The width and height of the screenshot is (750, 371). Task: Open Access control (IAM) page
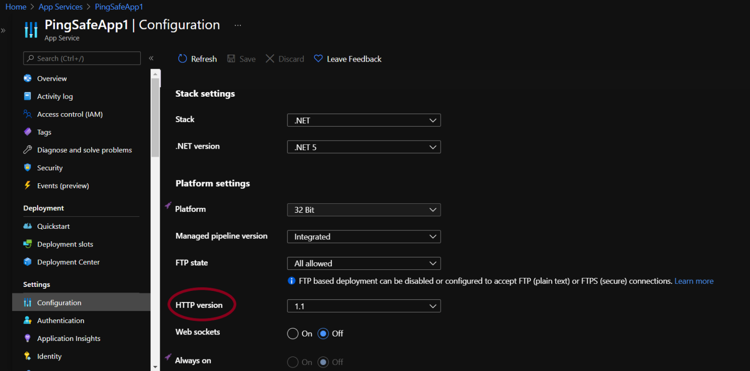coord(70,115)
